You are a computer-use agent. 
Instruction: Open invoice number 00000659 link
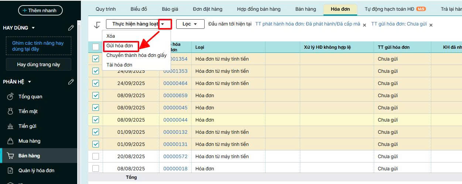click(x=175, y=95)
